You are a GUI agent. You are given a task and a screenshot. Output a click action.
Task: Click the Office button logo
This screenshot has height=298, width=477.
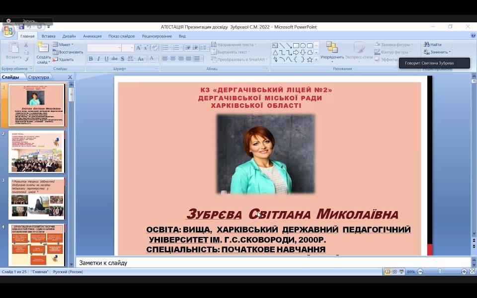pos(8,31)
